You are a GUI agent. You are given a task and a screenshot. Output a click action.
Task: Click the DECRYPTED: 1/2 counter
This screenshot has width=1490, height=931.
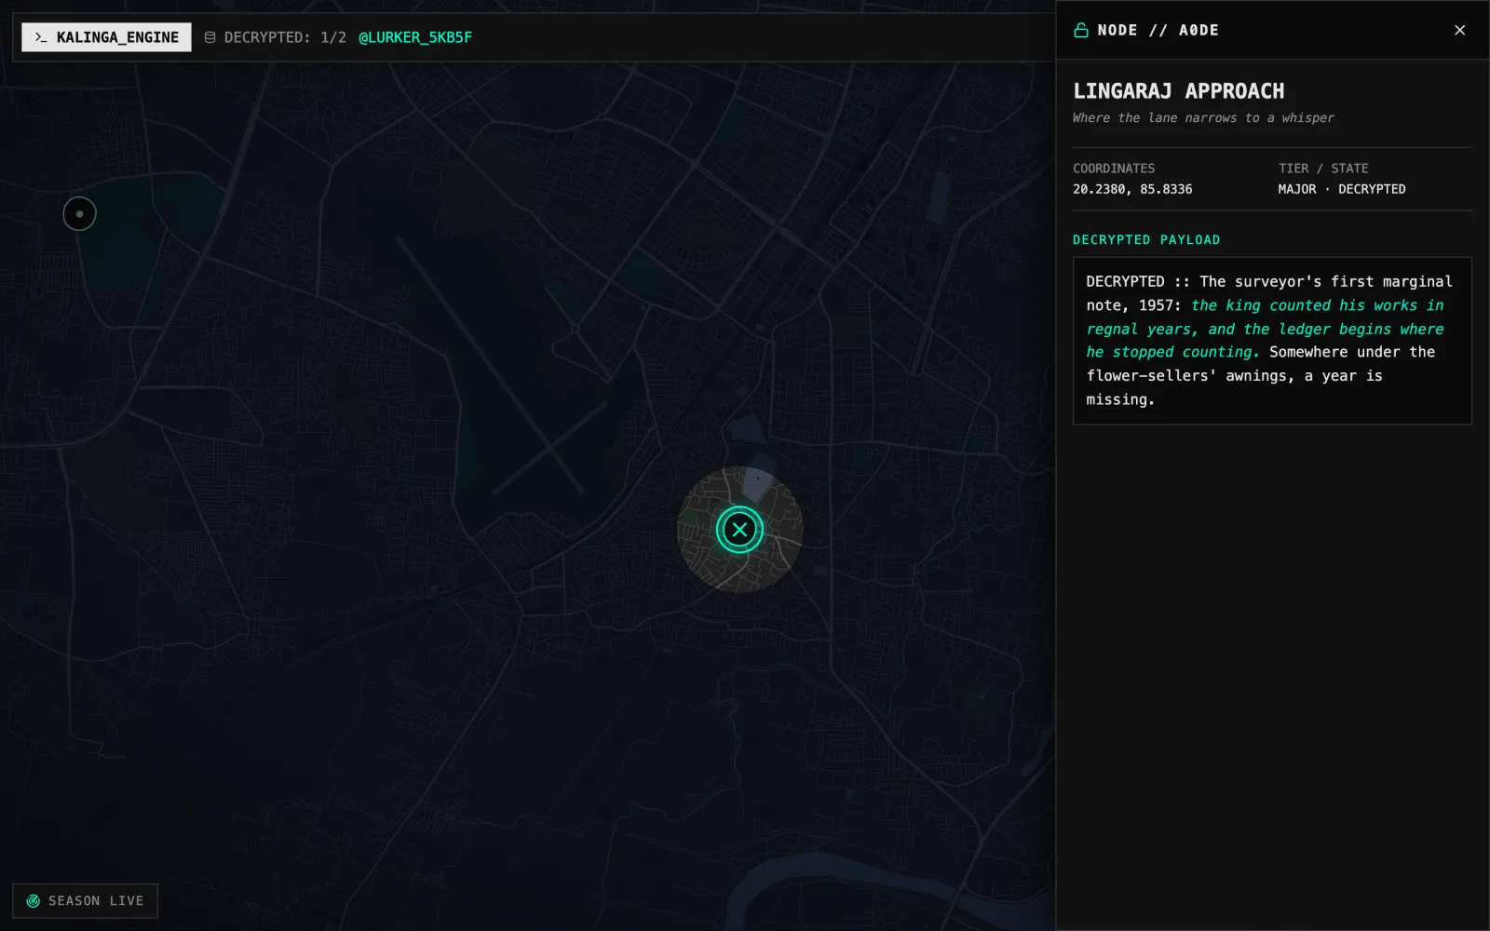click(x=285, y=37)
